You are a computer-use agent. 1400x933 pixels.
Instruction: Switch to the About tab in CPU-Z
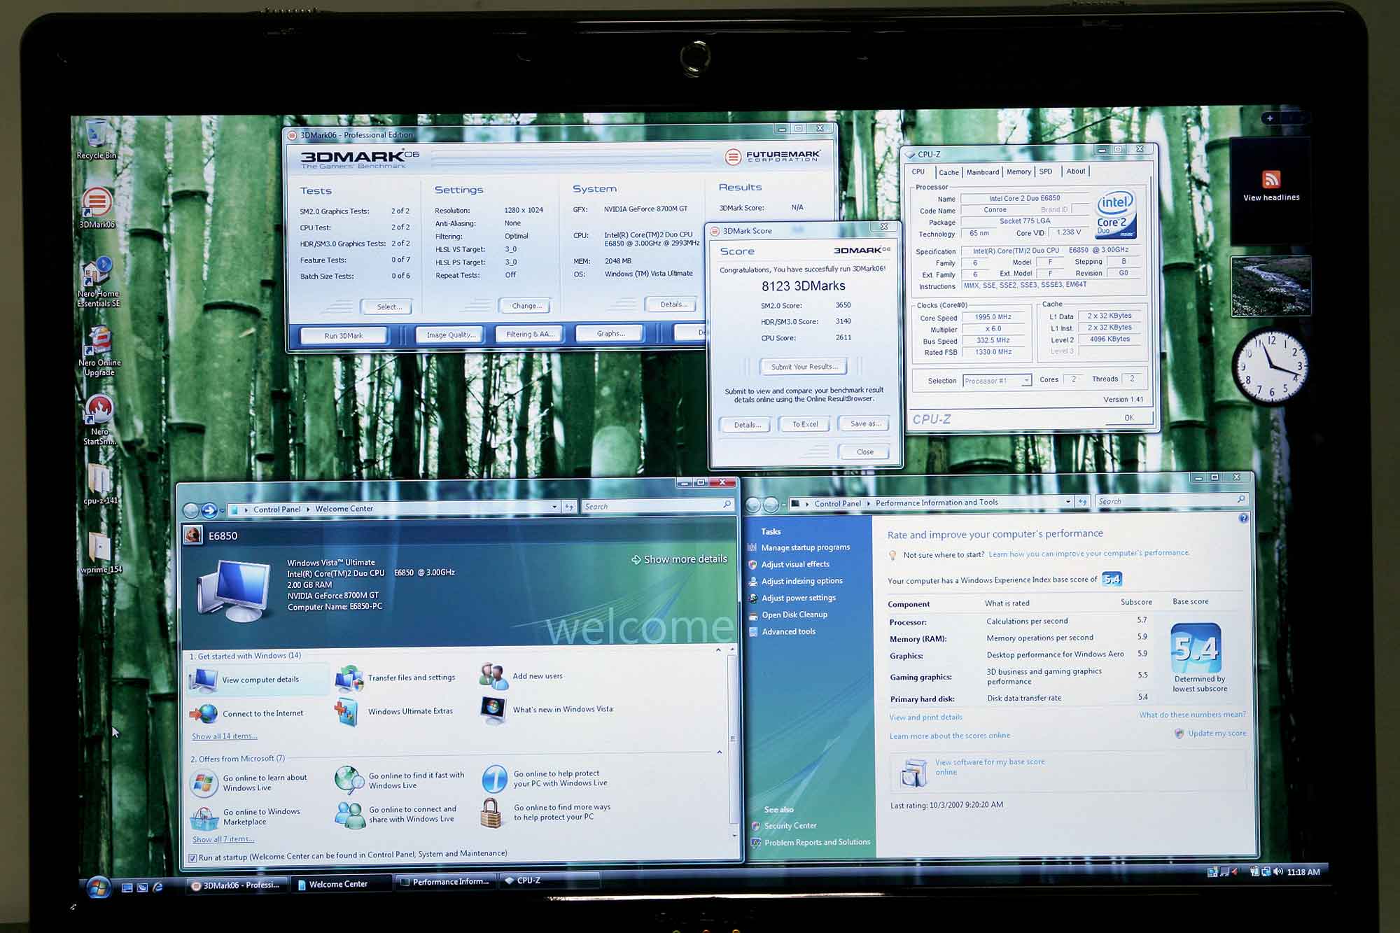tap(1076, 171)
